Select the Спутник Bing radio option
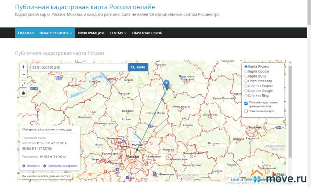Viewport: 311px width, 187px height. [246, 95]
